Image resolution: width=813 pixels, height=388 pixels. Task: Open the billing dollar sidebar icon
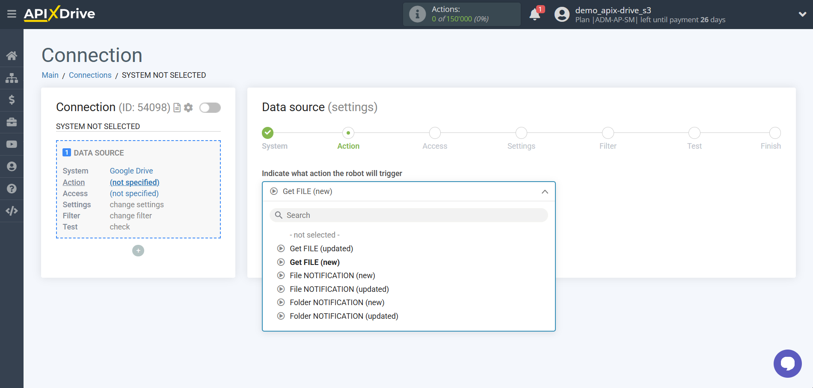coord(12,100)
